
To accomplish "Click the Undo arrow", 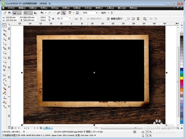I will click(42, 13).
